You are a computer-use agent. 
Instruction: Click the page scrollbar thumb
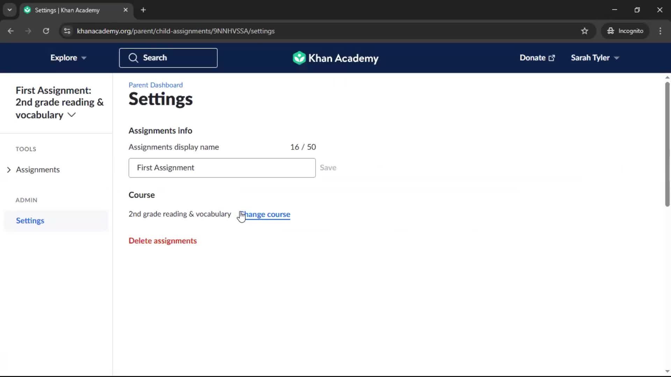[667, 144]
